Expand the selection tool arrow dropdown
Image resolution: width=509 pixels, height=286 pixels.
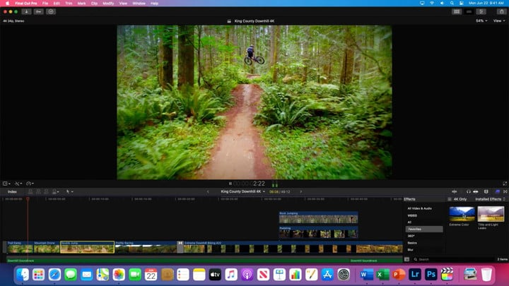click(69, 191)
